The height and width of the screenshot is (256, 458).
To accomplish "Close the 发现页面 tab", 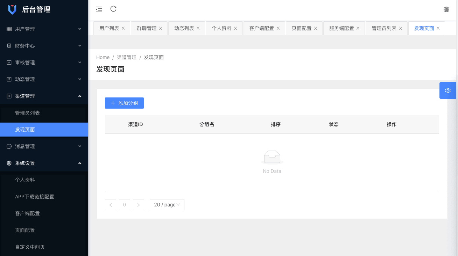I will [x=438, y=29].
